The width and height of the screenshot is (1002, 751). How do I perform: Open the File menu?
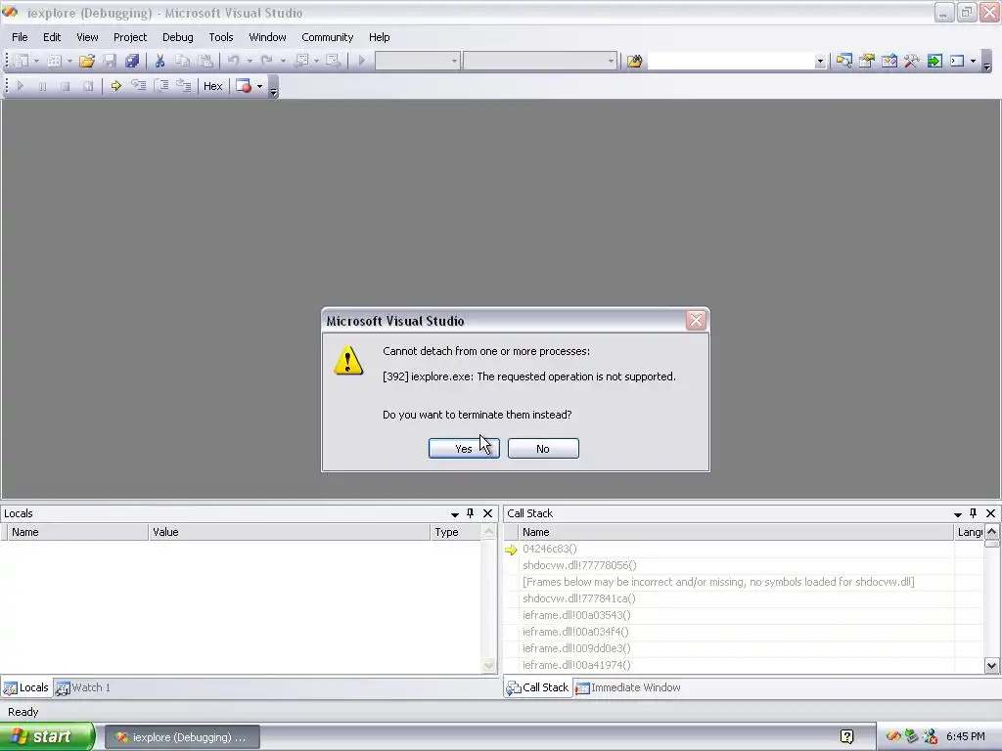pyautogui.click(x=20, y=37)
